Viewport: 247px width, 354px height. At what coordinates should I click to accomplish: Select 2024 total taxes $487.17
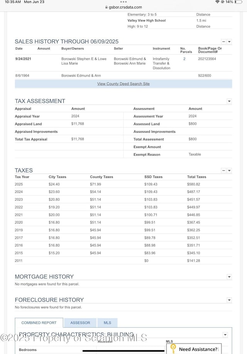(193, 192)
